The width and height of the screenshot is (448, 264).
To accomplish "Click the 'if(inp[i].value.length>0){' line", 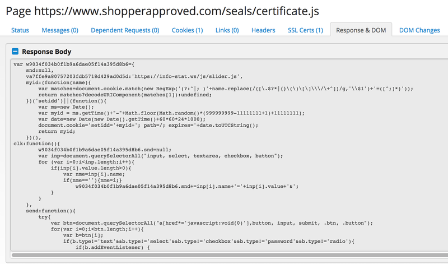I will (91, 168).
